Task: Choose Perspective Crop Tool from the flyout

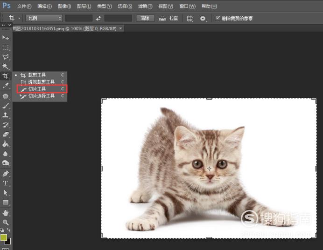Action: (40, 82)
